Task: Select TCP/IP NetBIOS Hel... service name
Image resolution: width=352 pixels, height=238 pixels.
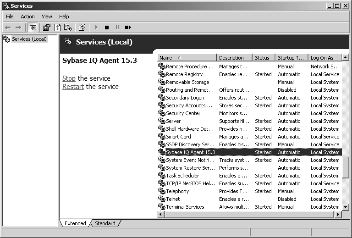Action: 190,183
